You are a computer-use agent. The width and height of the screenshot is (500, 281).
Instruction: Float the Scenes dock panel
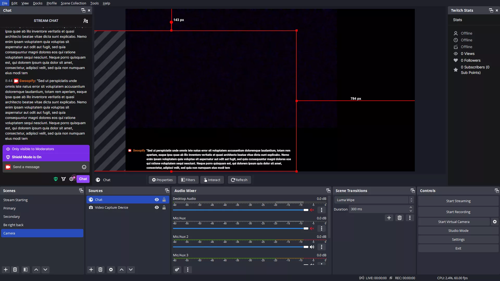tap(81, 191)
